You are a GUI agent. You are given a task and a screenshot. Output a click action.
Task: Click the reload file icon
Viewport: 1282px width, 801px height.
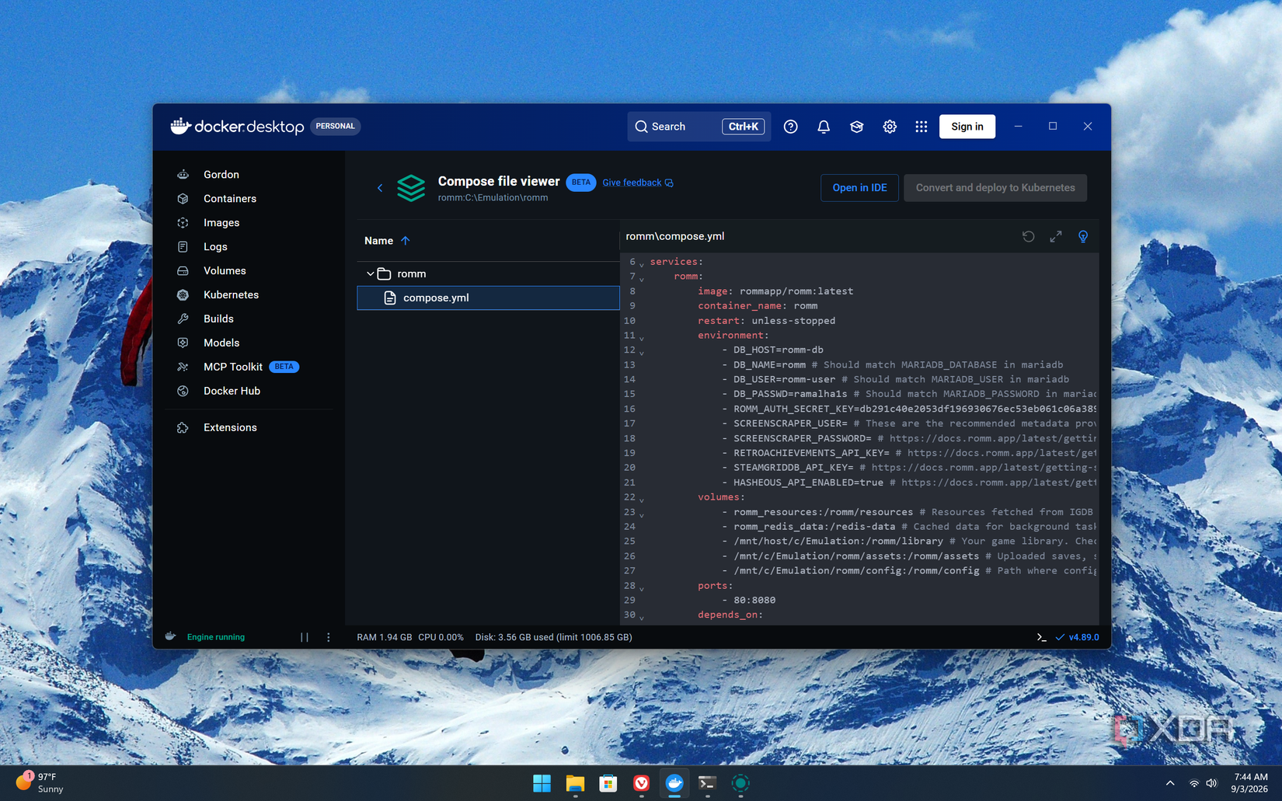coord(1028,236)
